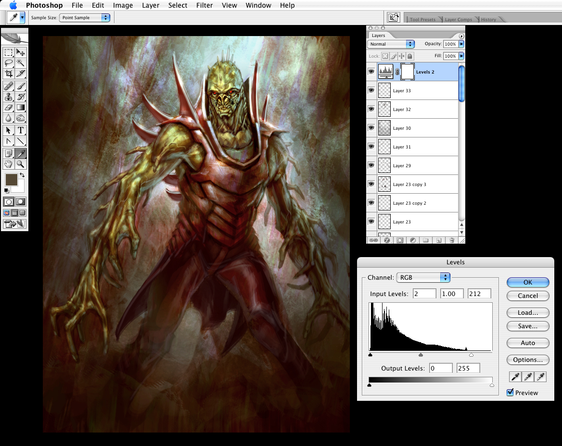Viewport: 562px width, 446px height.
Task: Toggle lock transparent pixels
Action: tap(385, 56)
